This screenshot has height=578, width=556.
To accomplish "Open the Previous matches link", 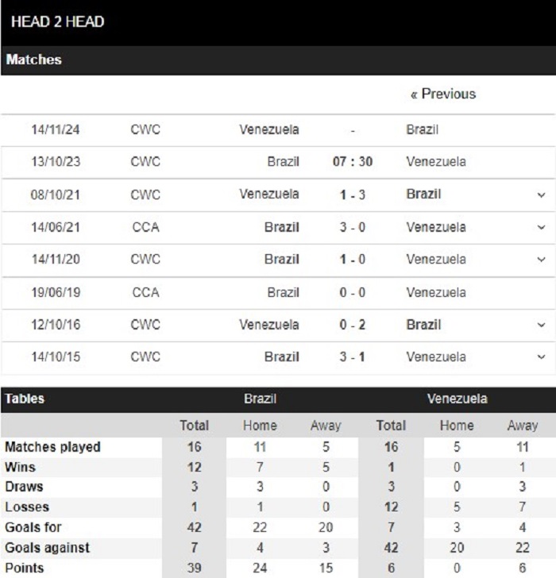I will coord(443,94).
